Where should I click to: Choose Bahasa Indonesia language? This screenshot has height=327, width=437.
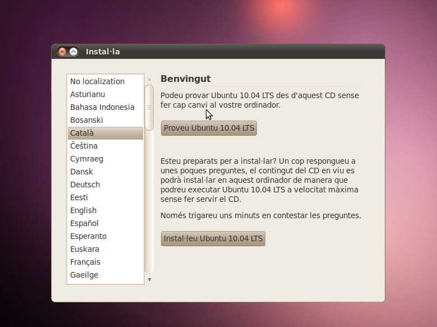105,107
